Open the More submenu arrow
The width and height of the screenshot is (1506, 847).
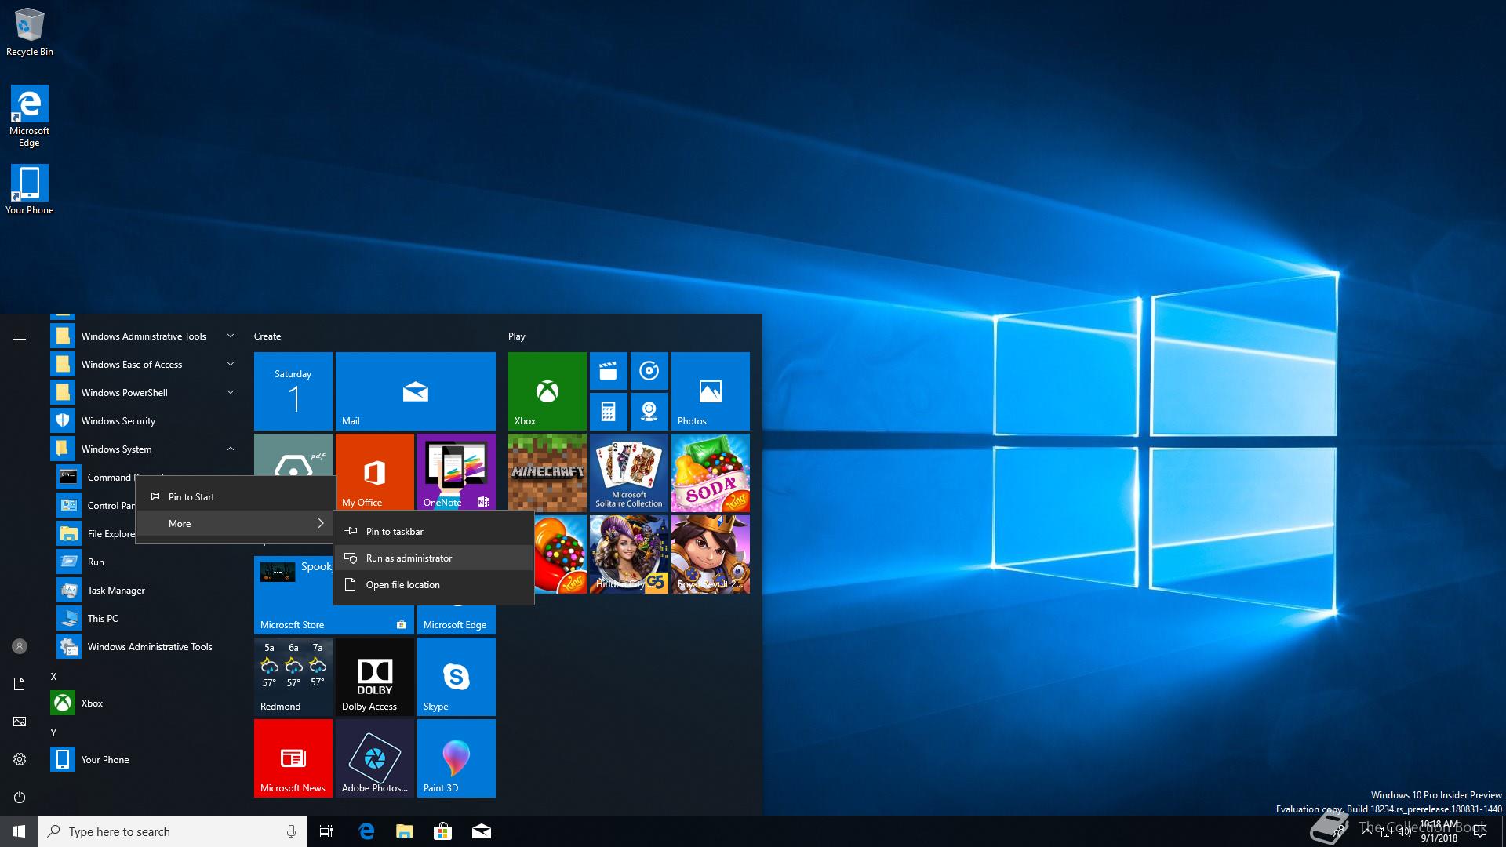[x=320, y=523]
